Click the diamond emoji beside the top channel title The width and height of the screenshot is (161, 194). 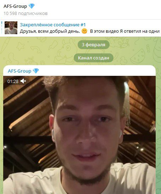[x=32, y=6]
